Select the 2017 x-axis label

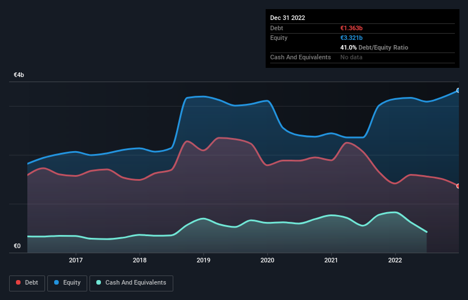click(x=76, y=260)
